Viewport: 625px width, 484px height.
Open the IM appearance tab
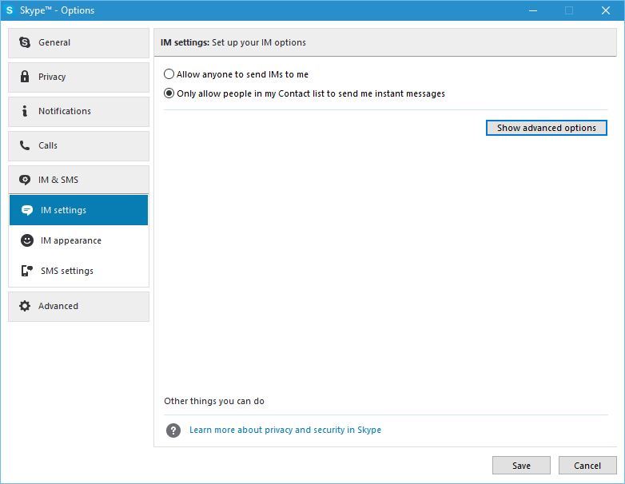(x=79, y=240)
